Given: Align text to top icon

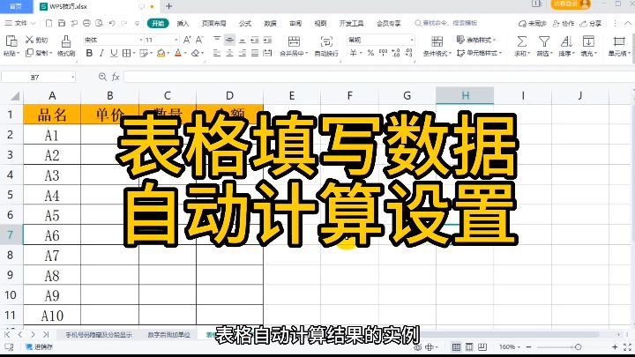Looking at the screenshot, I should pyautogui.click(x=217, y=40).
